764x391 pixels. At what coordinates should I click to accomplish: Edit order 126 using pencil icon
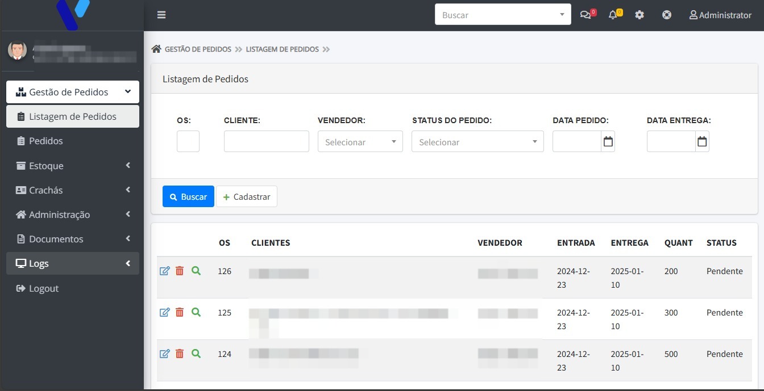pyautogui.click(x=165, y=271)
